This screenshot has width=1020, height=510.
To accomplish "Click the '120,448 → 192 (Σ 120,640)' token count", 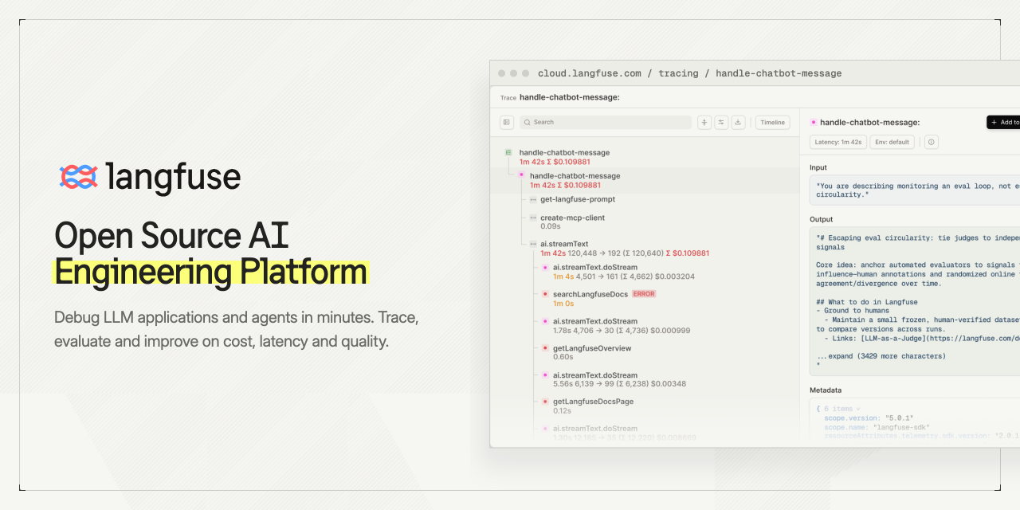I will tap(615, 253).
